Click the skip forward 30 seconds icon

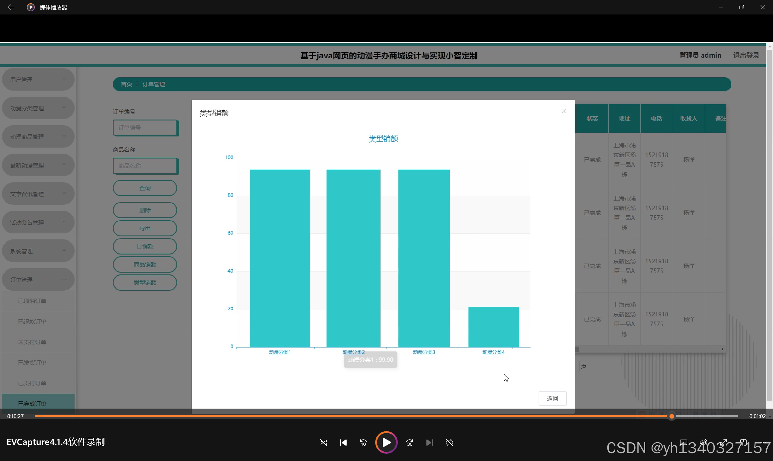(410, 442)
